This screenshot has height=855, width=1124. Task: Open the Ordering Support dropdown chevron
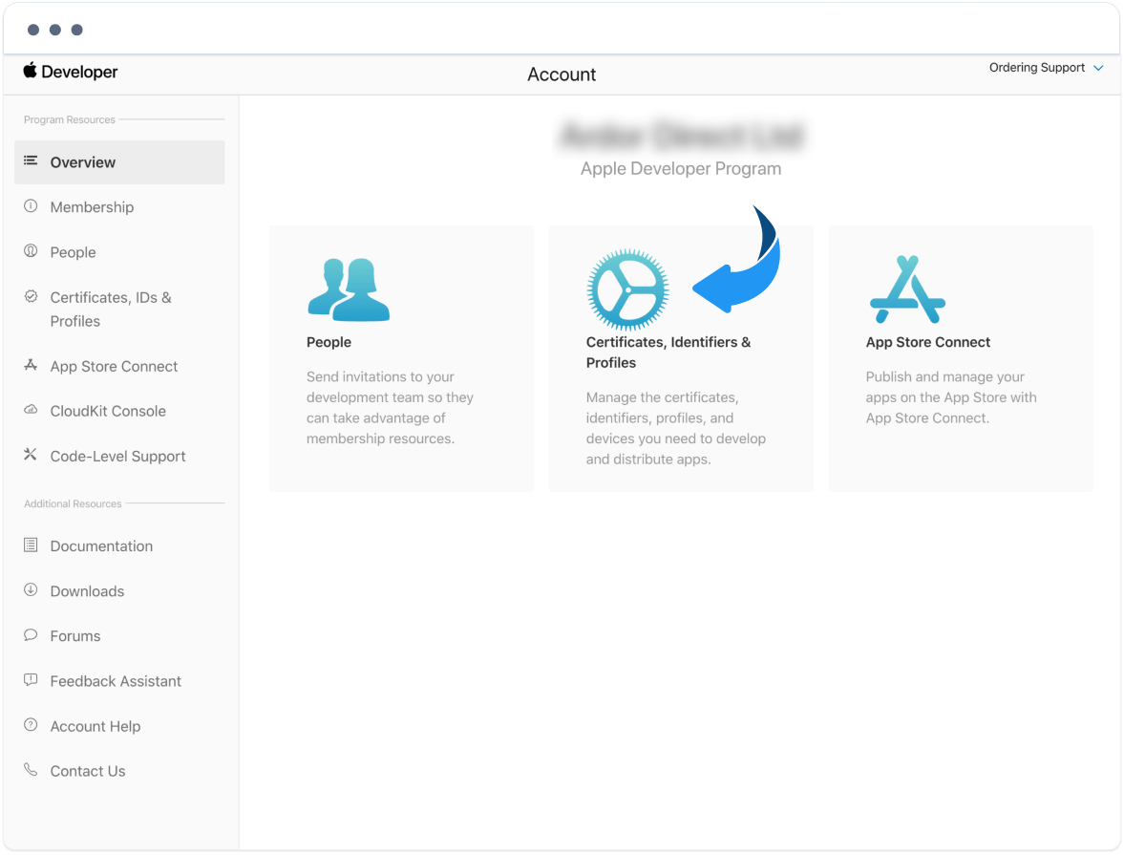1098,68
